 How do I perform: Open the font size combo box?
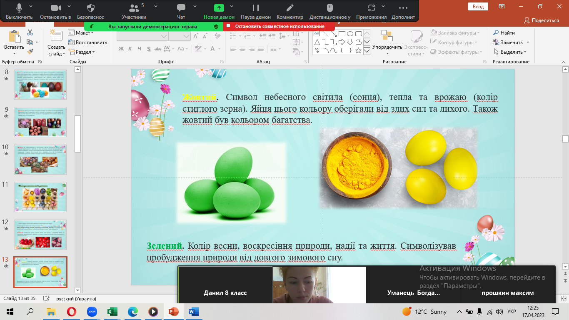(180, 36)
